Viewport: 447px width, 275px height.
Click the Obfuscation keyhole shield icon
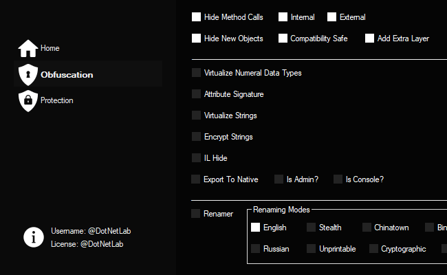pos(28,74)
